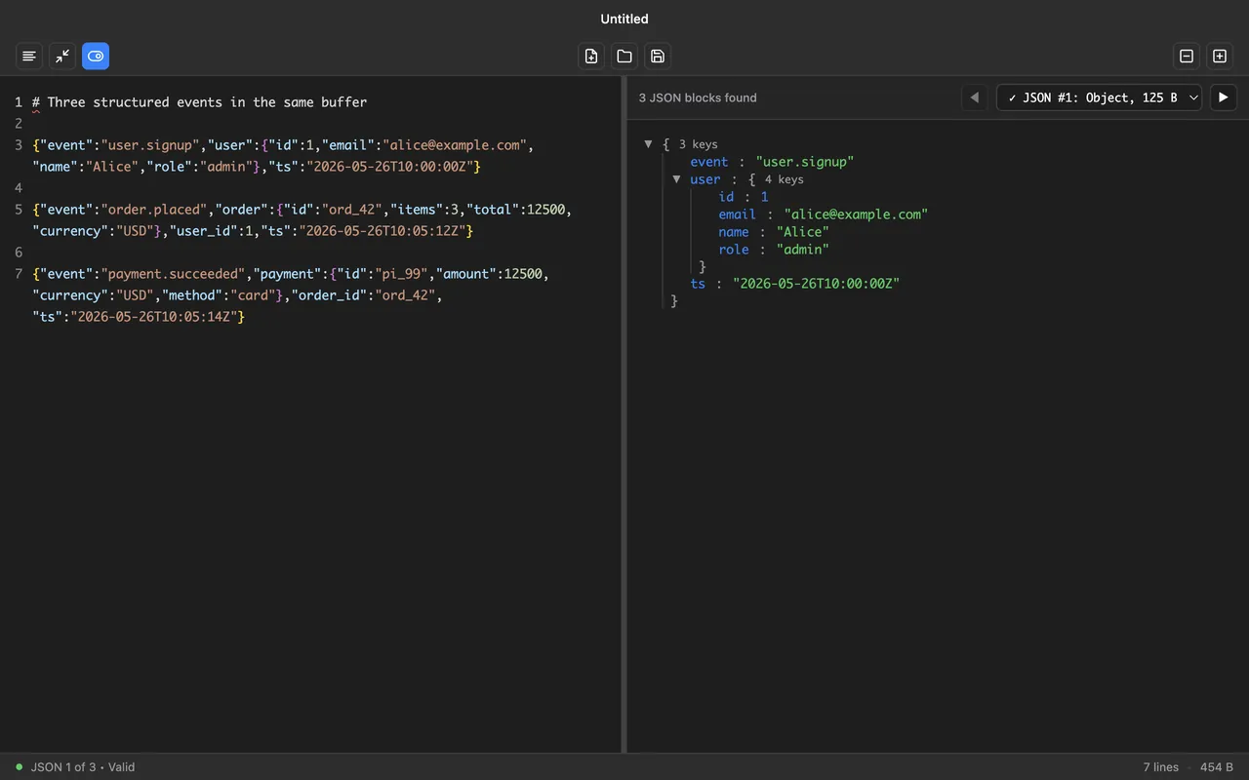Toggle the blue switch-shaped toolbar button
This screenshot has width=1249, height=780.
[x=96, y=57]
